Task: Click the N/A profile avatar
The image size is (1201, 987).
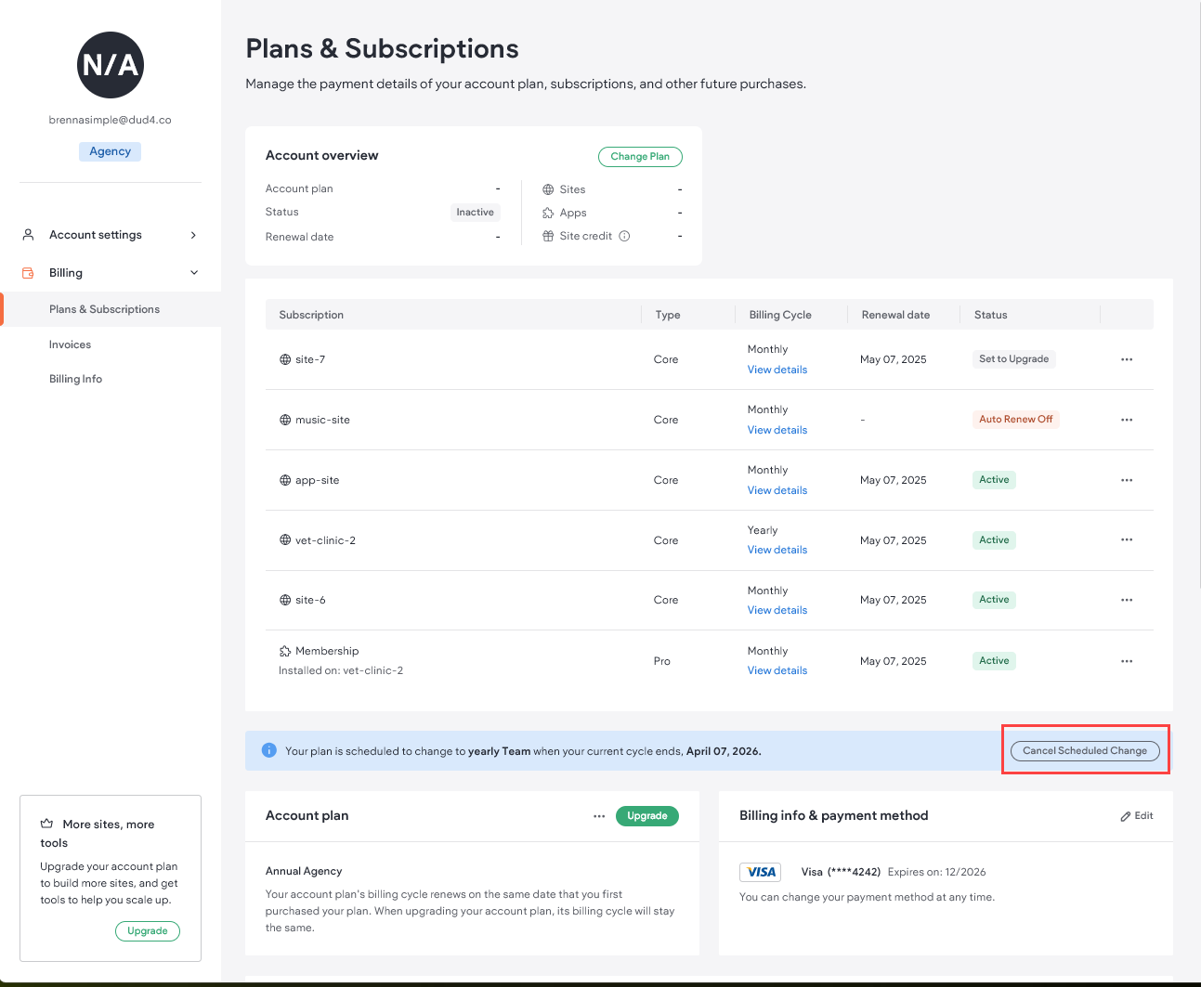Action: coord(111,65)
